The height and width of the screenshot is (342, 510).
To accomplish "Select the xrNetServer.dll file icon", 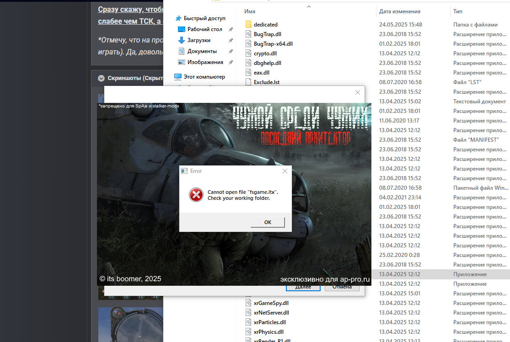I will [x=248, y=312].
